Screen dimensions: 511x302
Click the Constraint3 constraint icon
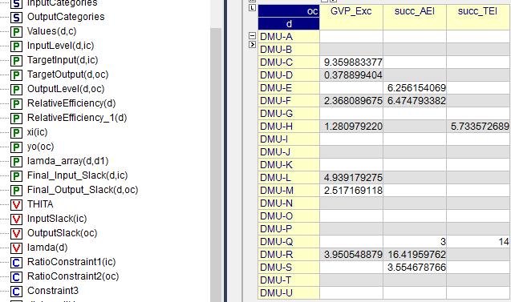click(x=16, y=291)
